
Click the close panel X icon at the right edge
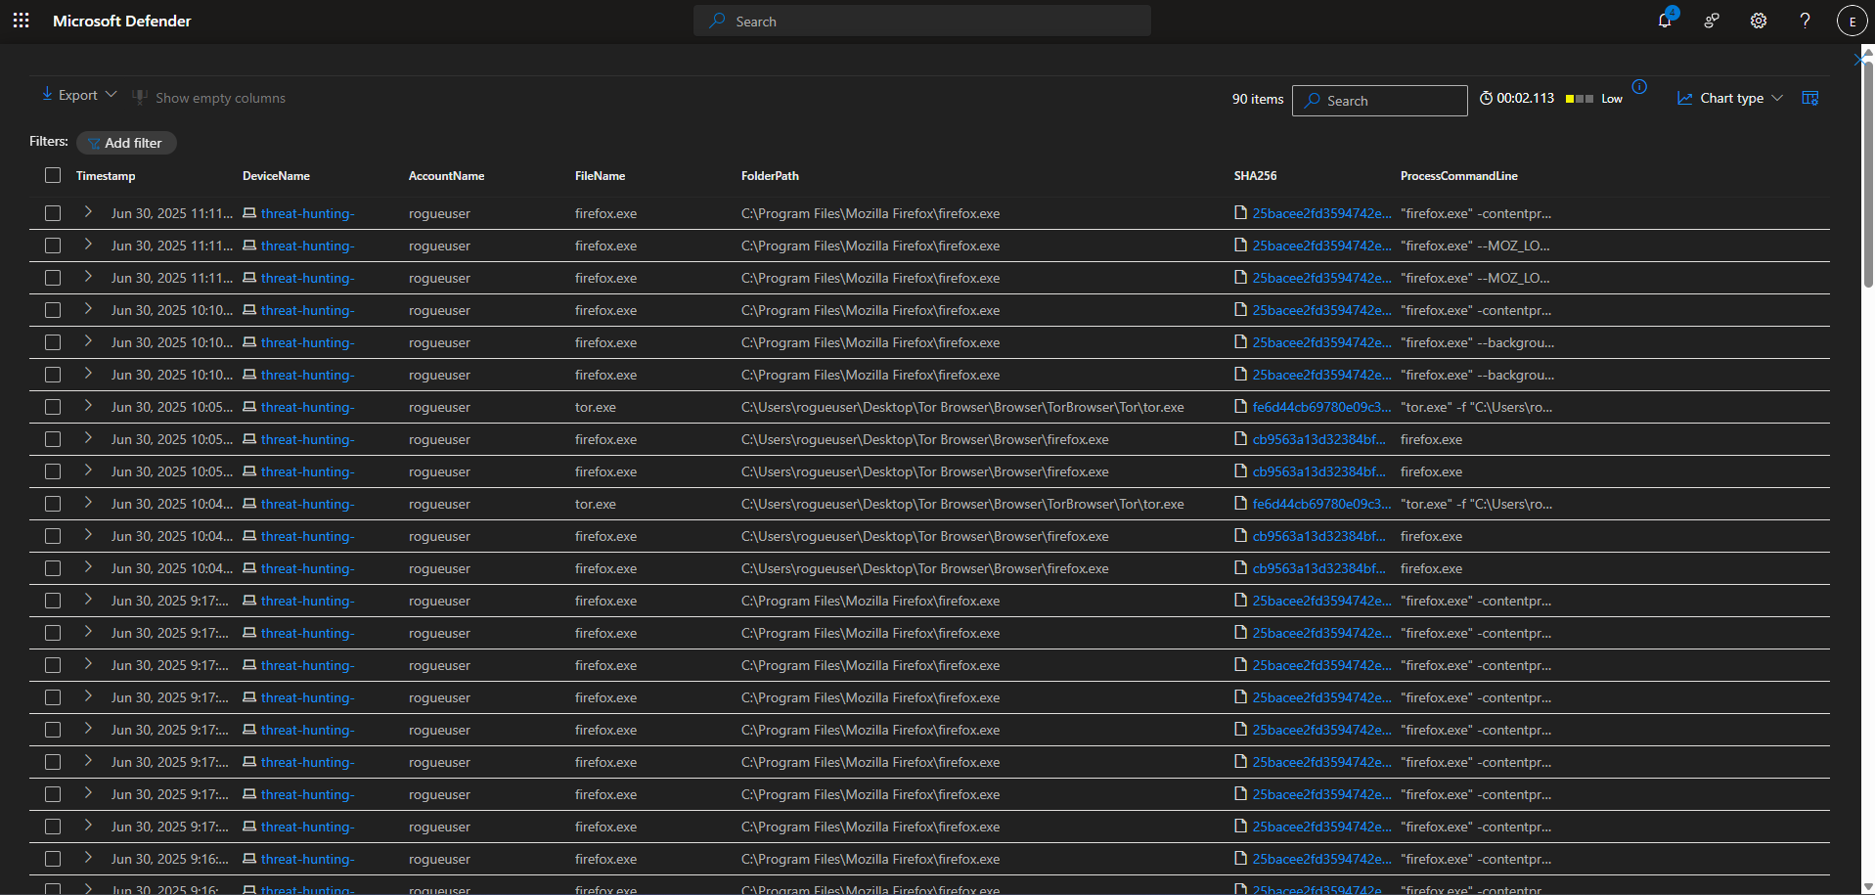point(1861,60)
